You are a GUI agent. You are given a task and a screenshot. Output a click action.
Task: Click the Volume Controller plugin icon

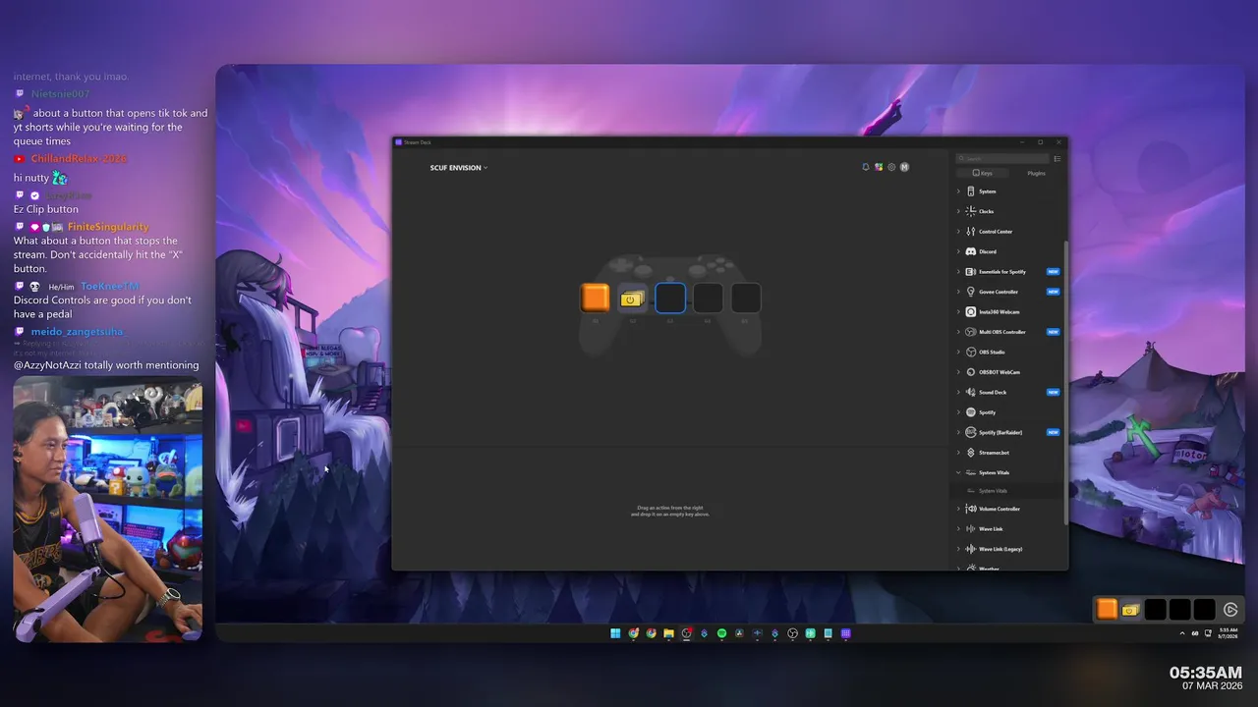point(971,509)
